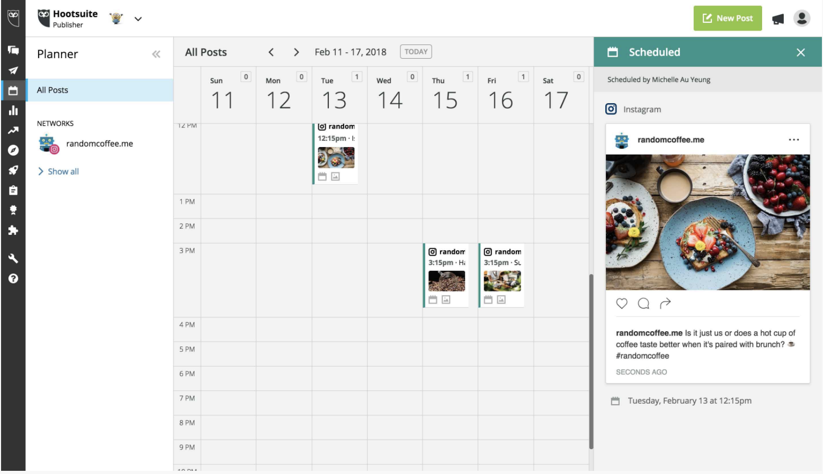The height and width of the screenshot is (474, 823).
Task: Open the Help question mark icon
Action: click(13, 278)
